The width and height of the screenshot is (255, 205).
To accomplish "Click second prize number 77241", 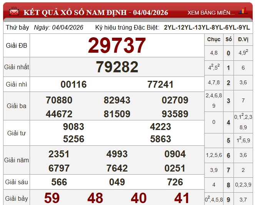I will [160, 84].
